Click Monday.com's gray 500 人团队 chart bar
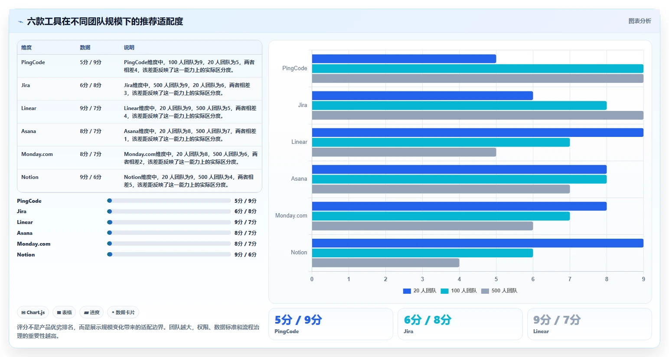Viewport: 669px width, 357px height. (x=422, y=226)
